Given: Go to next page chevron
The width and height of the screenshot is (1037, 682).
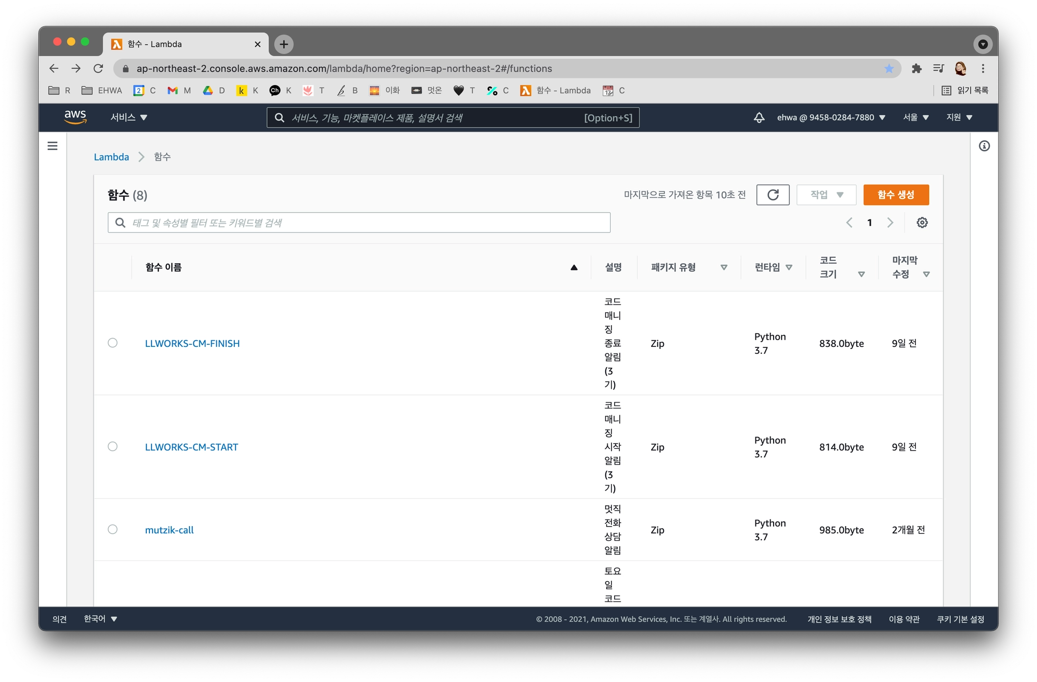Looking at the screenshot, I should pyautogui.click(x=890, y=223).
